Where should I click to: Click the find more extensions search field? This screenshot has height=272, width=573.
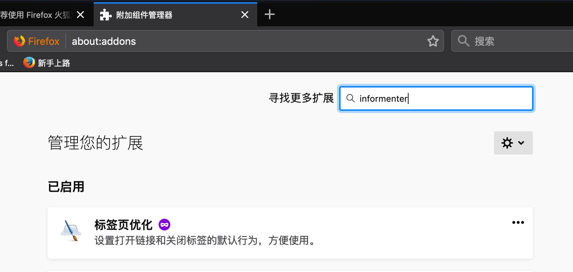436,98
